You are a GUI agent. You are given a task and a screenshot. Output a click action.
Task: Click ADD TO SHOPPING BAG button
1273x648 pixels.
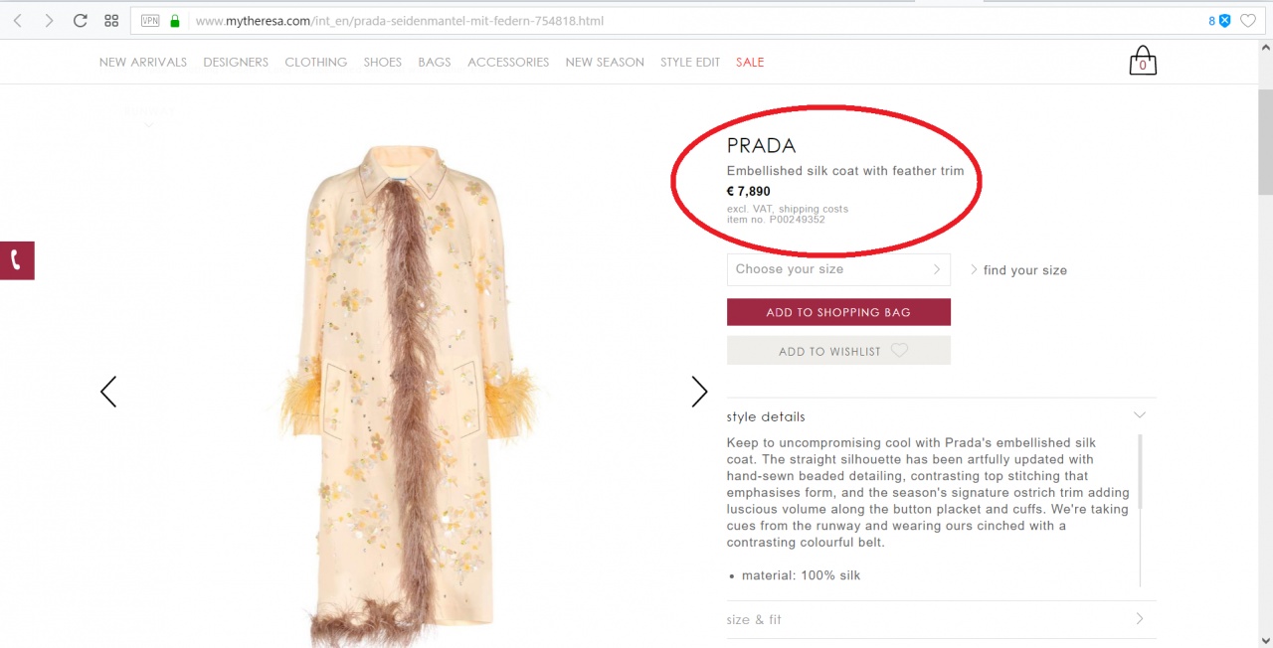click(838, 312)
